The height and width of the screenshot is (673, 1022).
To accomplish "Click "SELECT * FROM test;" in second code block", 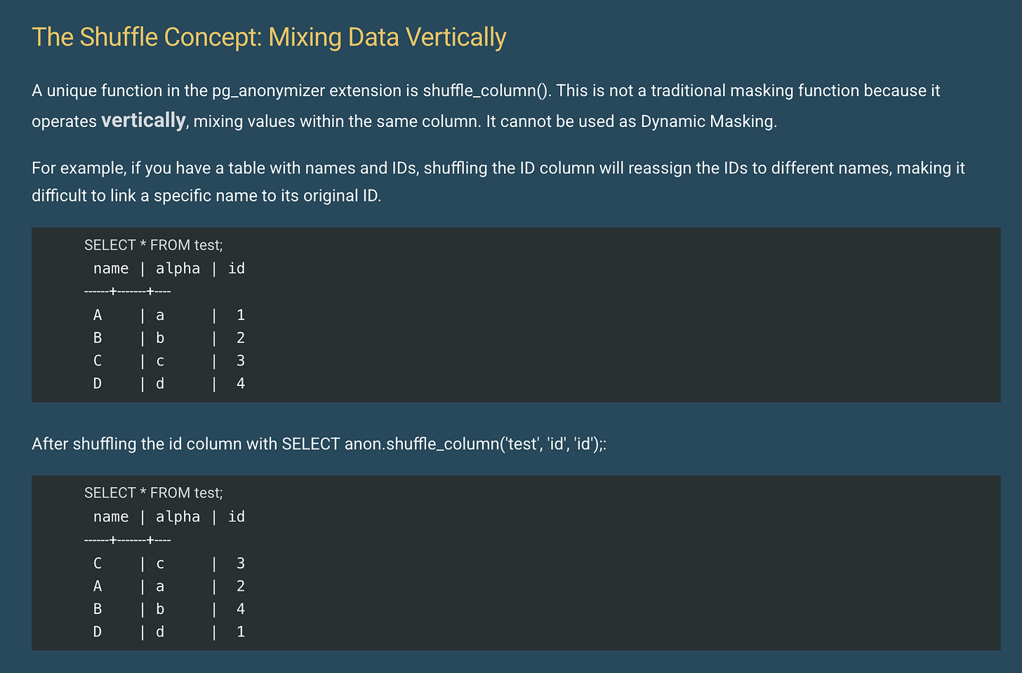I will coord(153,493).
